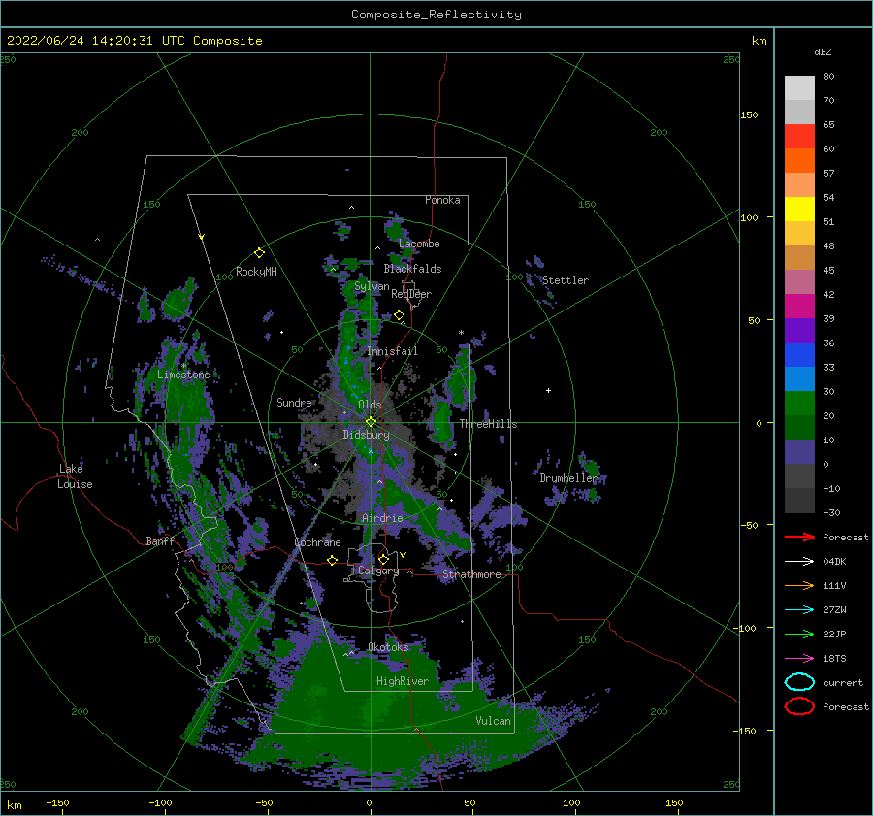This screenshot has height=816, width=873.
Task: Click the Lake Louise label
Action: pyautogui.click(x=75, y=476)
